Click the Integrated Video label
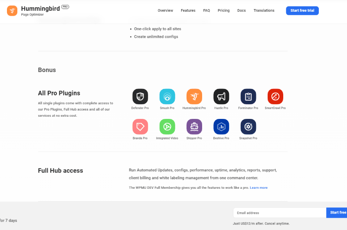Image resolution: width=347 pixels, height=230 pixels. point(167,138)
